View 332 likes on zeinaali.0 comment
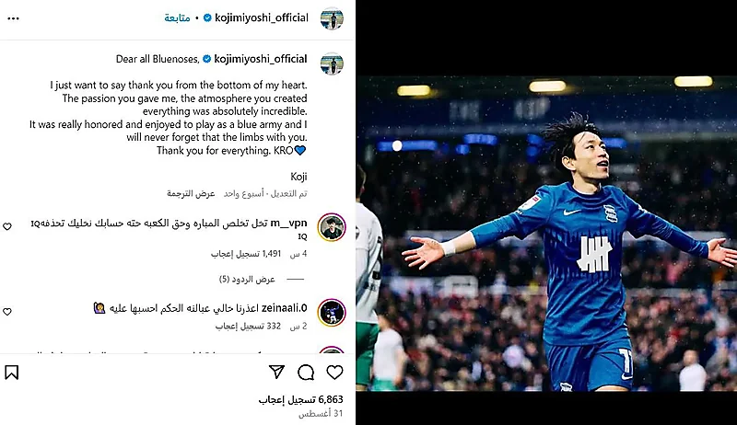 tap(248, 326)
